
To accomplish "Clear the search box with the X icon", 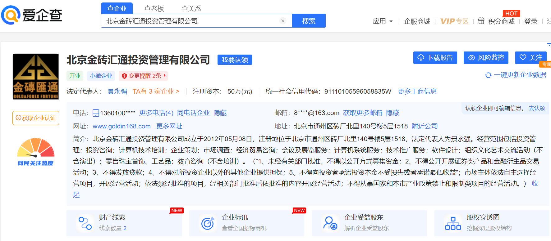I will 283,21.
